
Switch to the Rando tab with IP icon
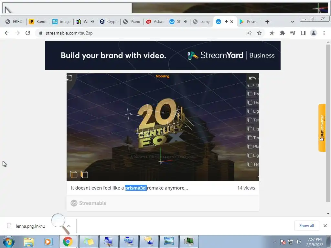point(38,22)
